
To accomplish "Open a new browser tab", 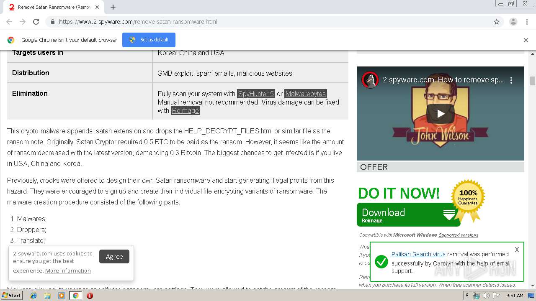I will (x=113, y=7).
